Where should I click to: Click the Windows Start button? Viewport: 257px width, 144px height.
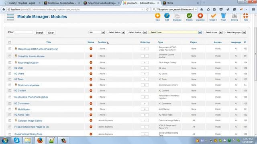click(5, 140)
